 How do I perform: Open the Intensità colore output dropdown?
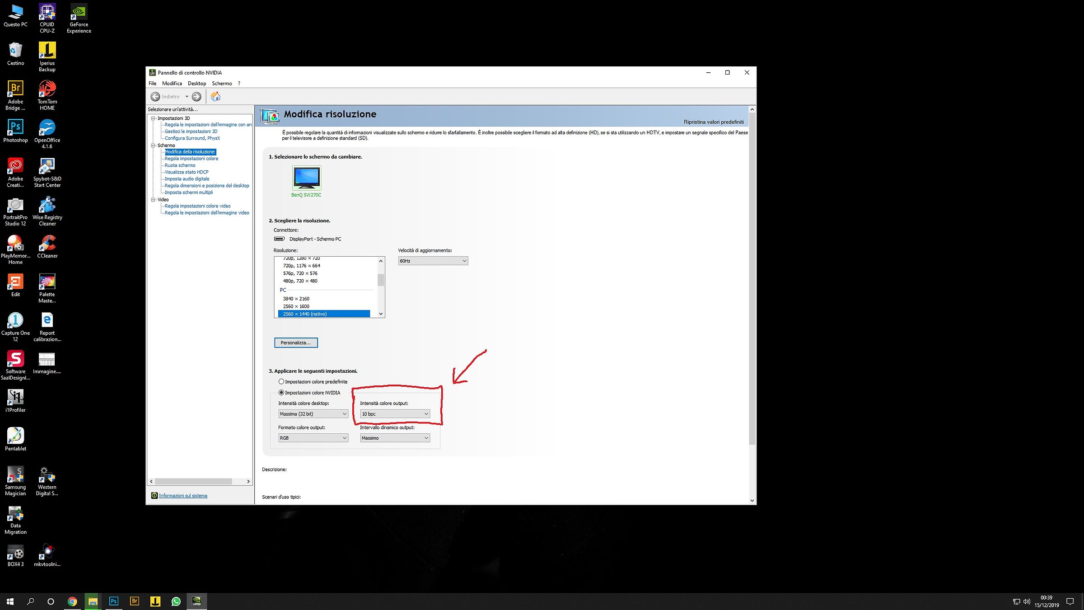pyautogui.click(x=395, y=414)
